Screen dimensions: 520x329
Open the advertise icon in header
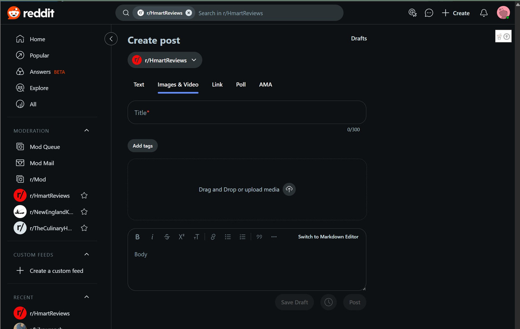coord(413,13)
